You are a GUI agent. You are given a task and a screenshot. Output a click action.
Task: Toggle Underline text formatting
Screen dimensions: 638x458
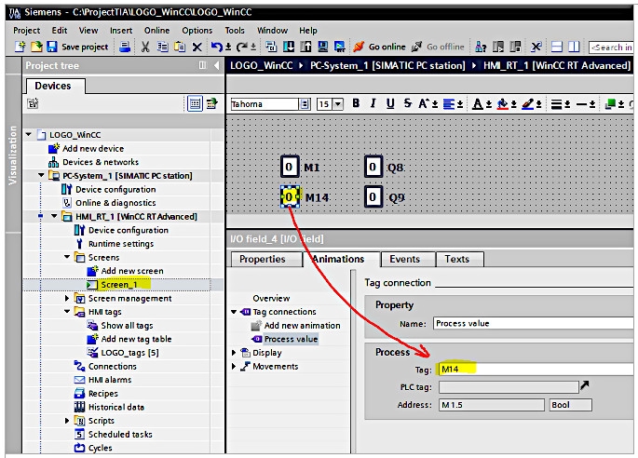[390, 103]
